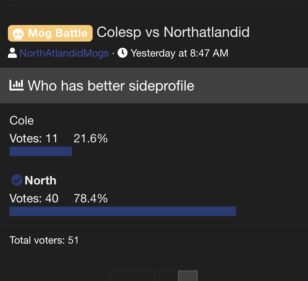Click the Total voters: 51 text
Viewport: 308px width, 281px height.
44,240
